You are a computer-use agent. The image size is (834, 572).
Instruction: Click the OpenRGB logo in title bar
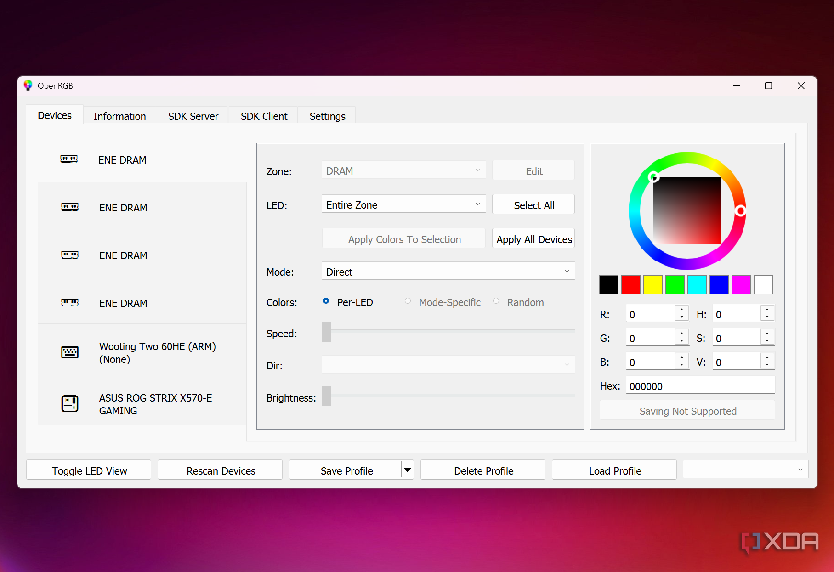coord(28,85)
